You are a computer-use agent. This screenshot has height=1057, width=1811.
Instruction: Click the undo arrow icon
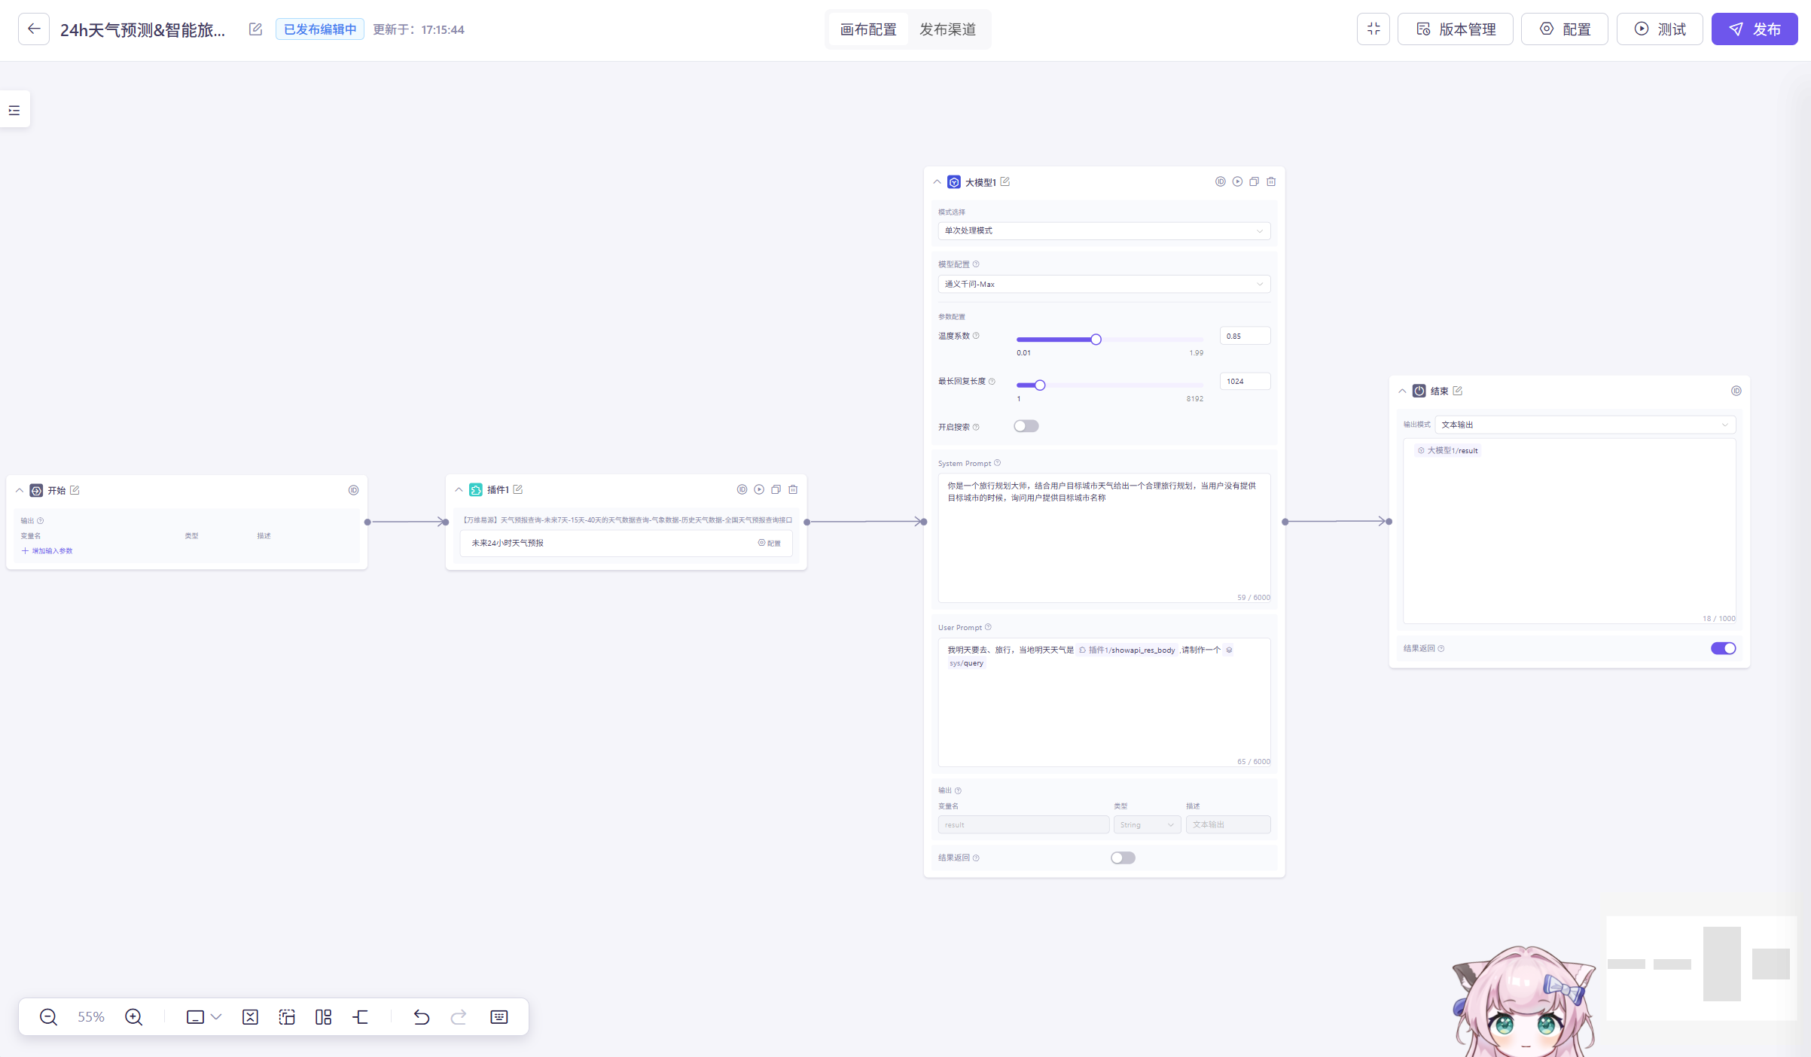421,1017
